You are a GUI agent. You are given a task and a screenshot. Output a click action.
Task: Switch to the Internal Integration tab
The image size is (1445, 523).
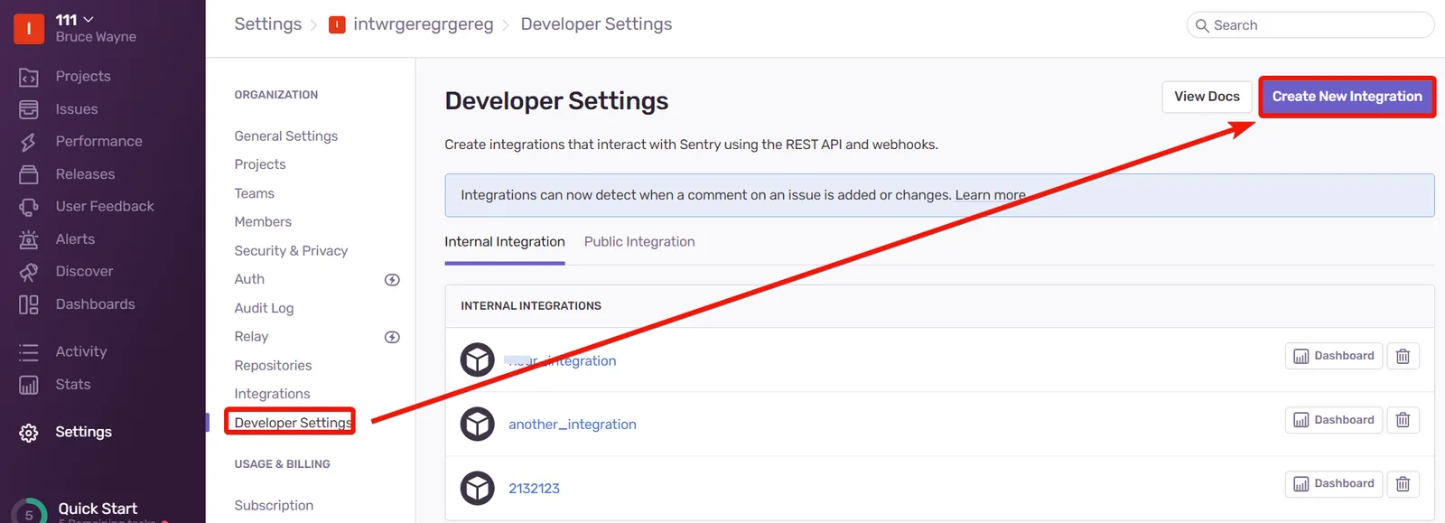(505, 242)
